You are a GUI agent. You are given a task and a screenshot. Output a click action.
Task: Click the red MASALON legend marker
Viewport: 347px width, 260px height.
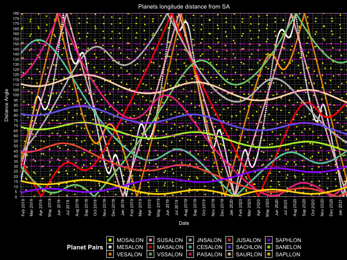tap(151, 247)
